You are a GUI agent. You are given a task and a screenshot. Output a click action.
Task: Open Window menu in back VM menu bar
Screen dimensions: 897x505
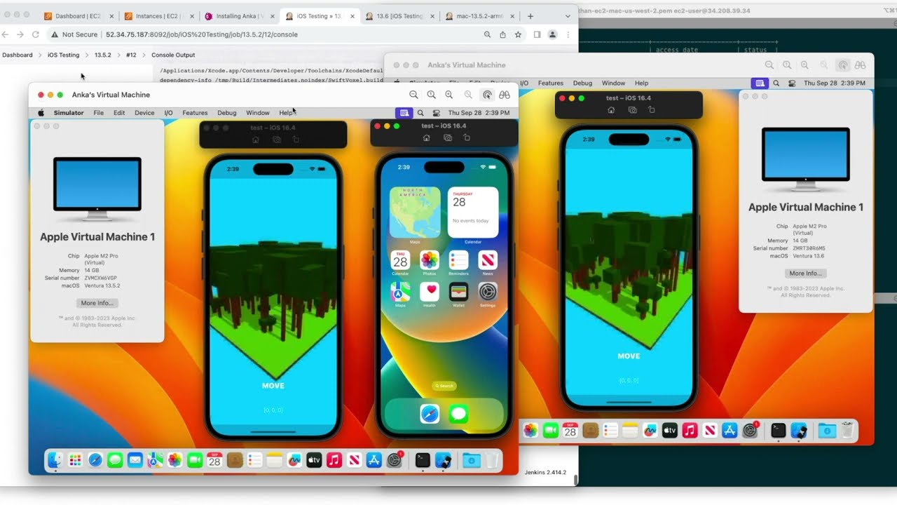click(x=613, y=83)
